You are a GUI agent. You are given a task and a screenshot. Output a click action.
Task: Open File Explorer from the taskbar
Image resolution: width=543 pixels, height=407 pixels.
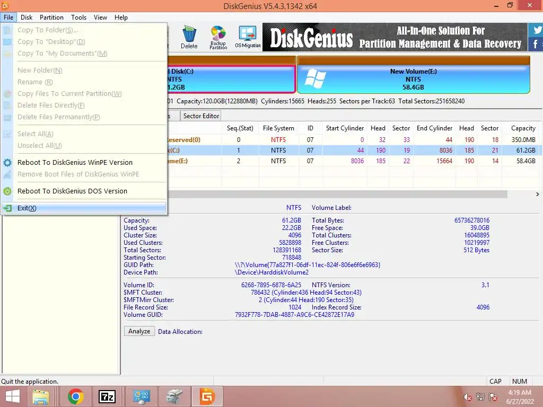click(x=40, y=396)
